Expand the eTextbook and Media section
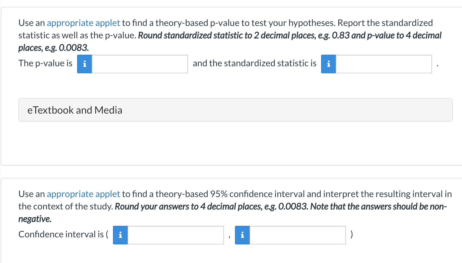Screen dimensions: 462x263 tap(75, 110)
